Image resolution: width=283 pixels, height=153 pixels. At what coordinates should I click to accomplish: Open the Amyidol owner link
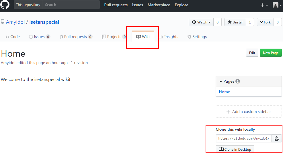15,22
